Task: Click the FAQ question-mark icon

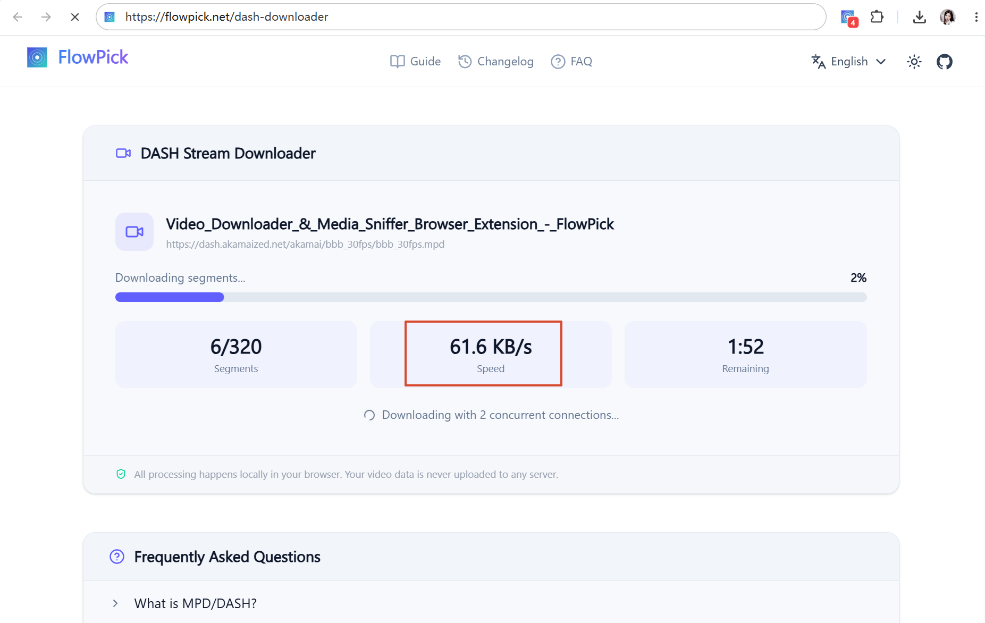Action: pos(558,62)
